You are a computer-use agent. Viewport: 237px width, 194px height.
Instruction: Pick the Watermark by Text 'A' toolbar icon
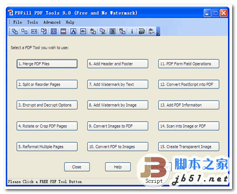tap(73, 31)
